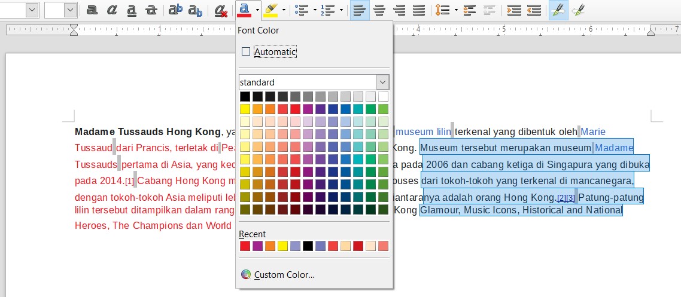Open the numbered list style dropdown arrow

click(x=341, y=10)
